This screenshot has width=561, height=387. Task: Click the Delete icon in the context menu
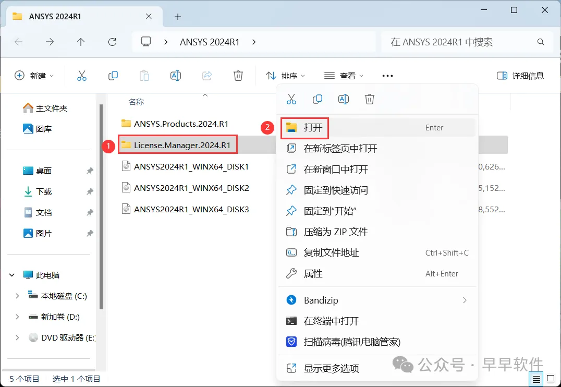[370, 99]
